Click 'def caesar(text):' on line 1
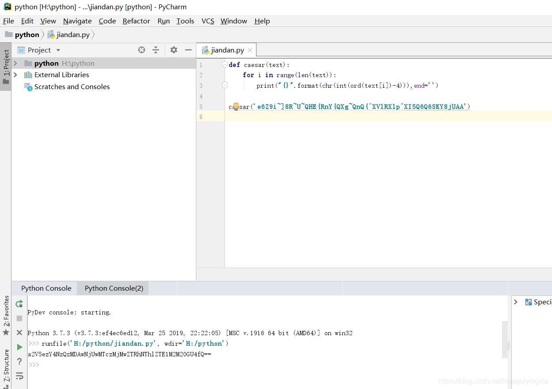 [x=259, y=64]
